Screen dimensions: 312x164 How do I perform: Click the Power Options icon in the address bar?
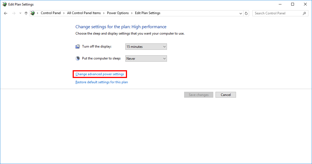32,13
